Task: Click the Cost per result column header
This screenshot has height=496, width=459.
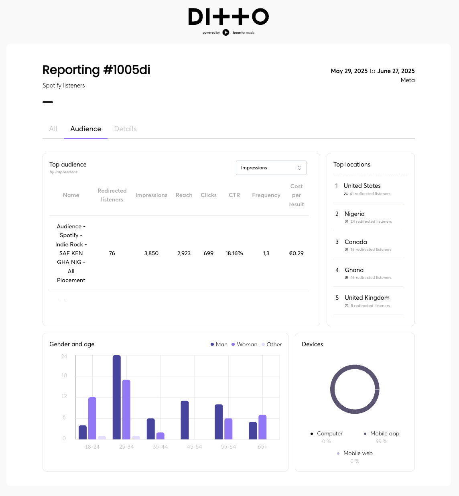Action: 297,195
